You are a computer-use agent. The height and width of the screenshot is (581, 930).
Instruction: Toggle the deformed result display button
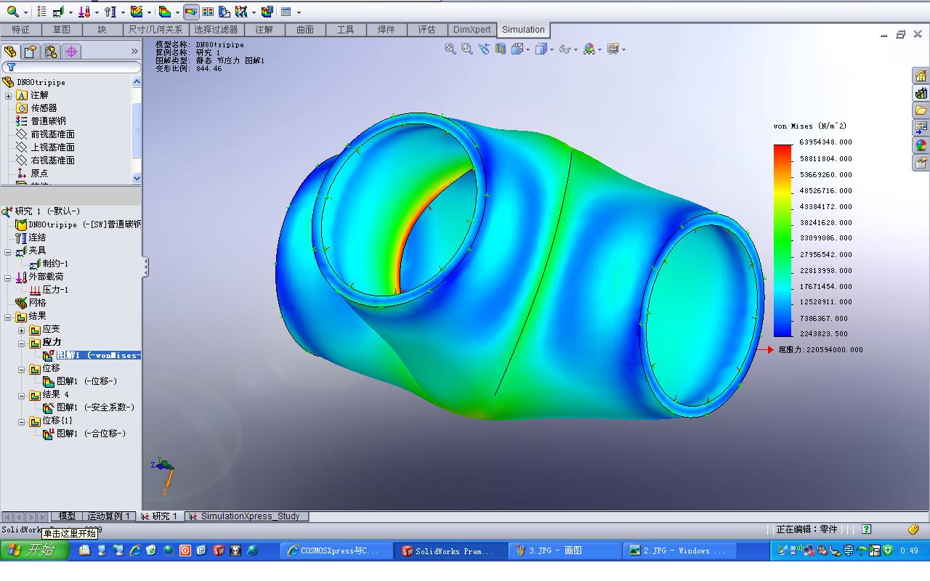[x=191, y=12]
